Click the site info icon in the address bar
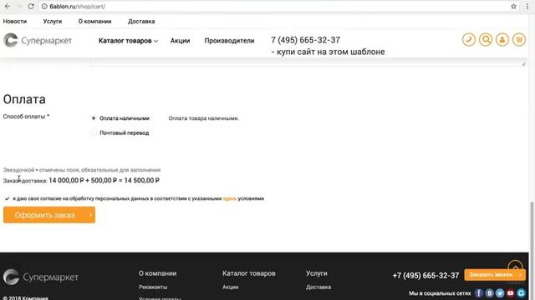Viewport: 535px width, 300px height. coord(44,7)
